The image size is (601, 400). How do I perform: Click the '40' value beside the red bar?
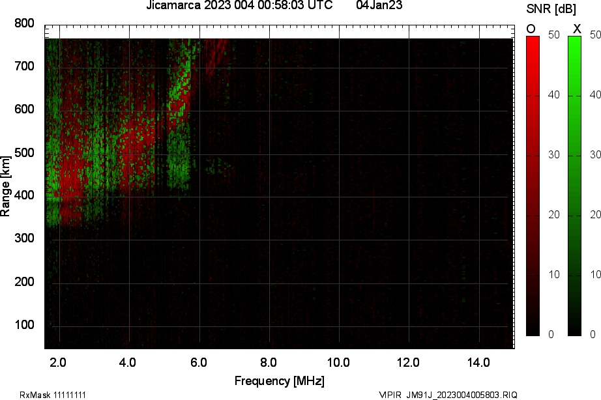point(554,94)
